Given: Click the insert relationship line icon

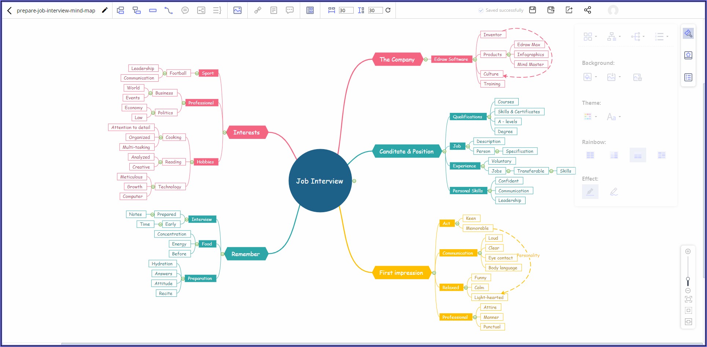Looking at the screenshot, I should point(169,10).
